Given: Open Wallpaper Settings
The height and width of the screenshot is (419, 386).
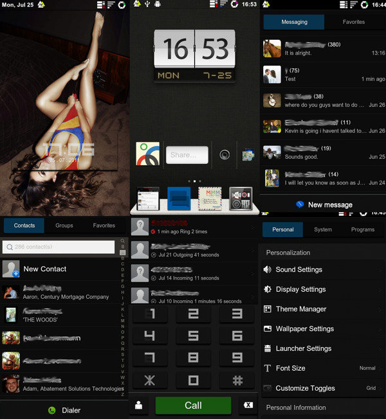Looking at the screenshot, I should click(x=323, y=329).
